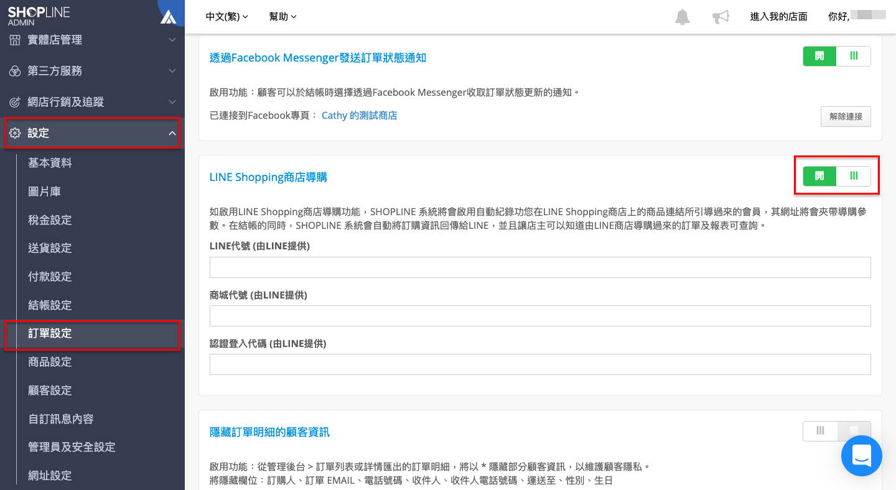896x490 pixels.
Task: Open 圖片庫 in the sidebar
Action: tap(44, 192)
